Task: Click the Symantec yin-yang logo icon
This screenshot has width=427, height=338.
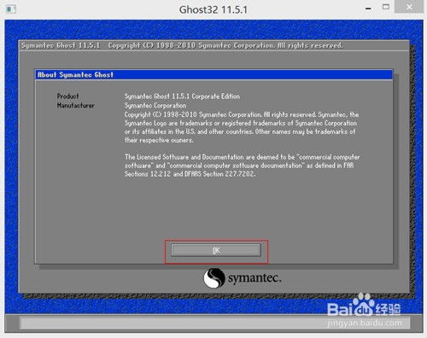Action: tap(214, 278)
